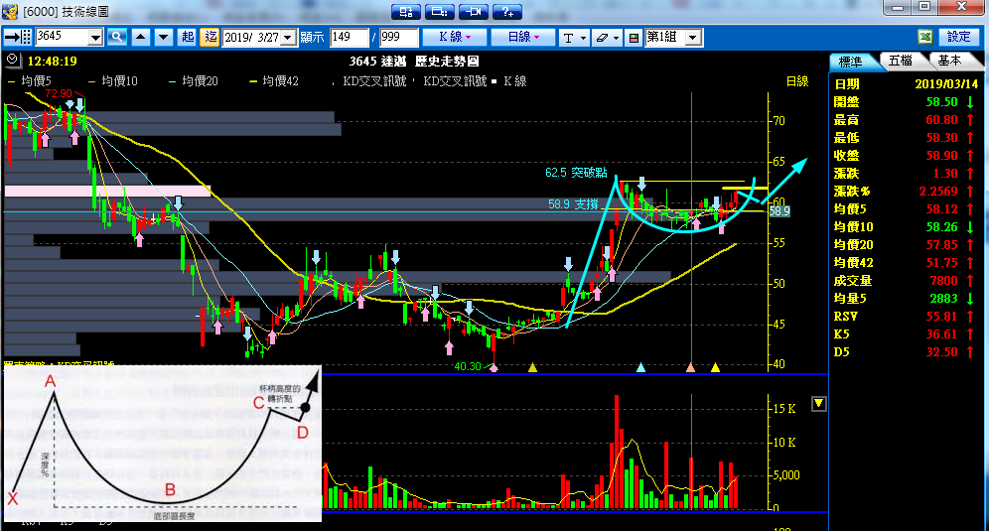Viewport: 989px width, 531px height.
Task: Click the 72.90 high price label
Action: tap(58, 93)
